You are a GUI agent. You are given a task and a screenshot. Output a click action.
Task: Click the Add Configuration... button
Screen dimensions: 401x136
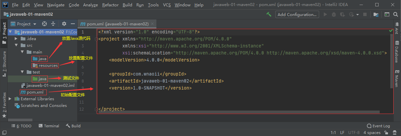297,14
